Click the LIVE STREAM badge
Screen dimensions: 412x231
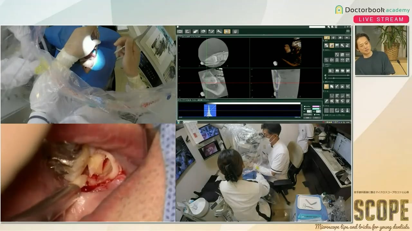[x=381, y=19]
